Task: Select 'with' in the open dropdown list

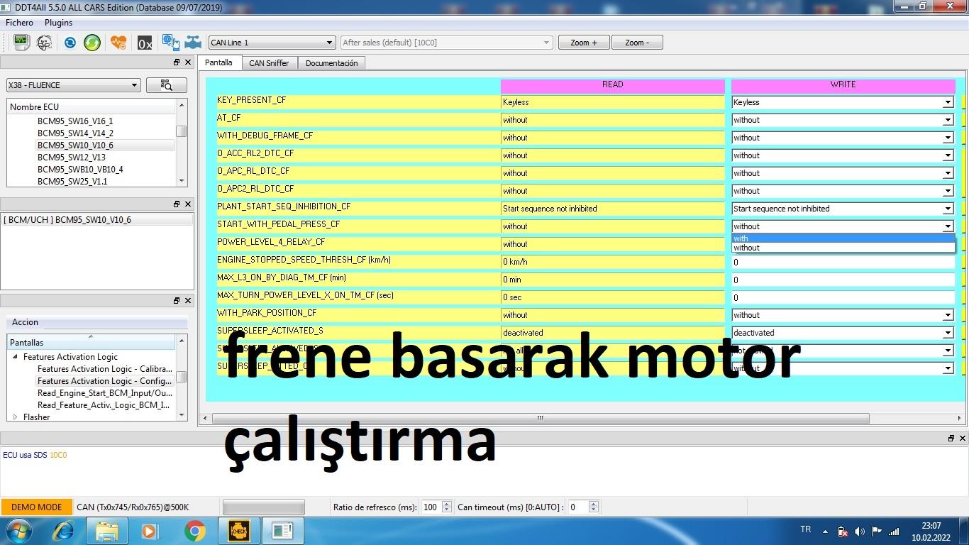Action: click(x=843, y=238)
